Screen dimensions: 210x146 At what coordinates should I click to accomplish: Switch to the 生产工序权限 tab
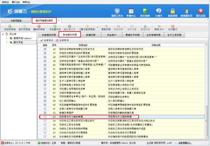tap(174, 35)
